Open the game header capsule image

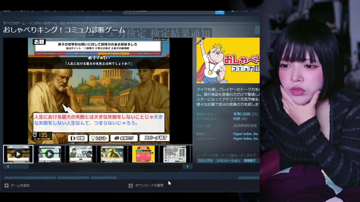click(228, 60)
